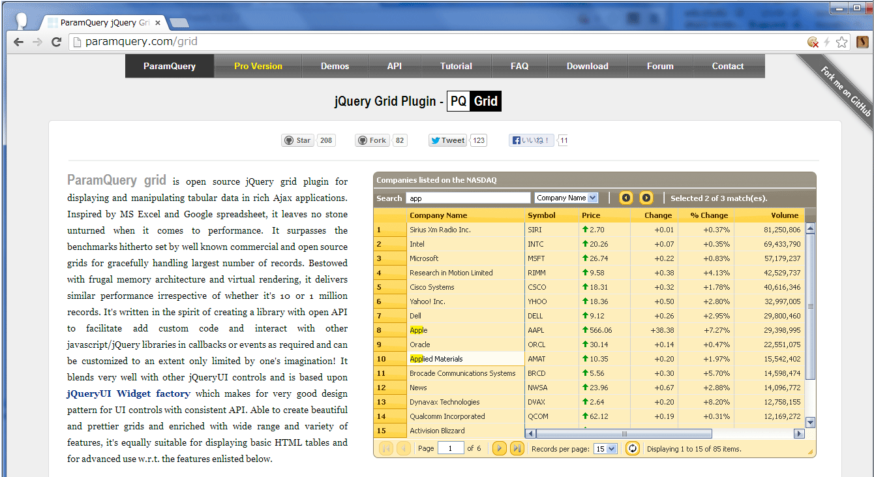Click the horizontal scrollbar left arrow
This screenshot has height=477, width=874.
530,433
